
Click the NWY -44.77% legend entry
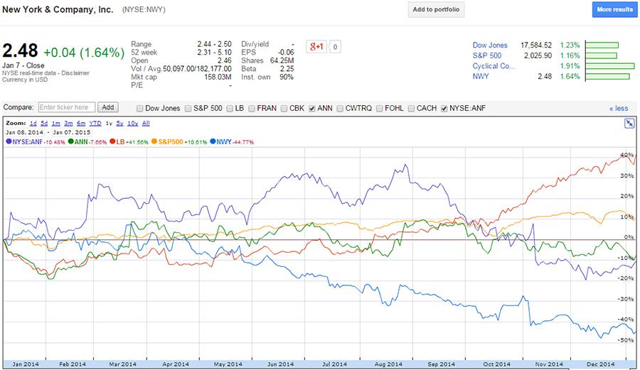point(232,142)
